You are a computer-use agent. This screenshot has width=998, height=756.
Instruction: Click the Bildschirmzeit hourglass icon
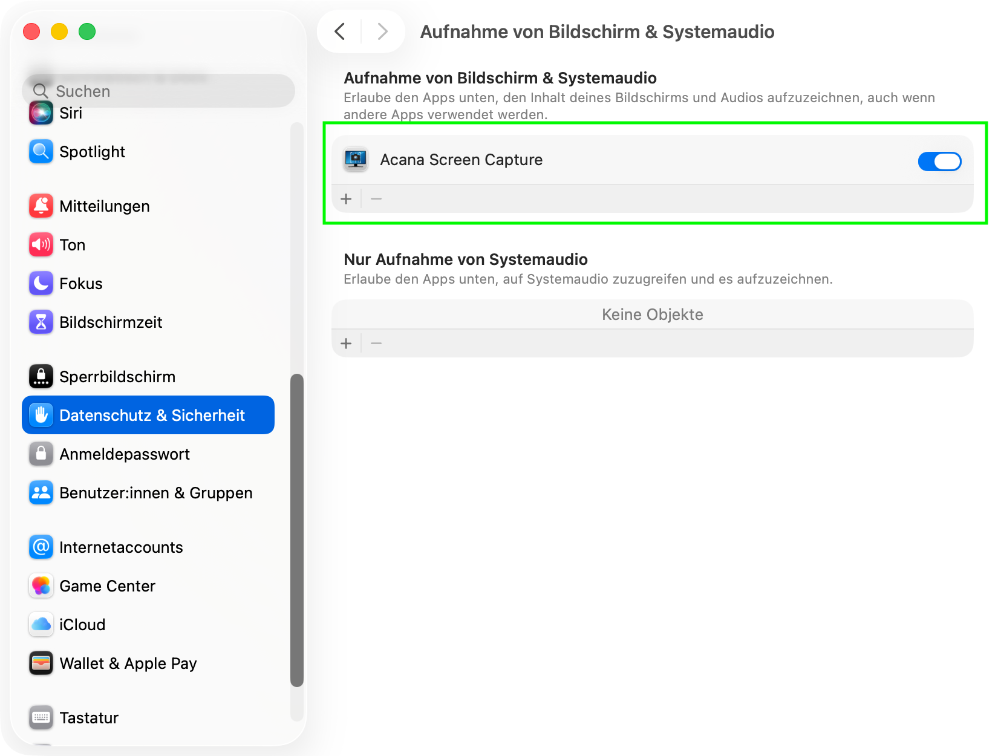[x=41, y=322]
